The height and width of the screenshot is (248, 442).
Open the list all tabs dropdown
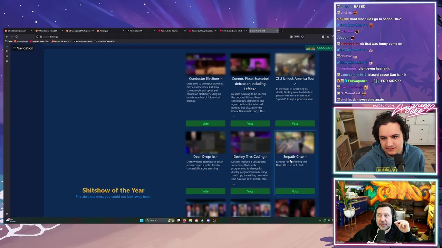(325, 31)
